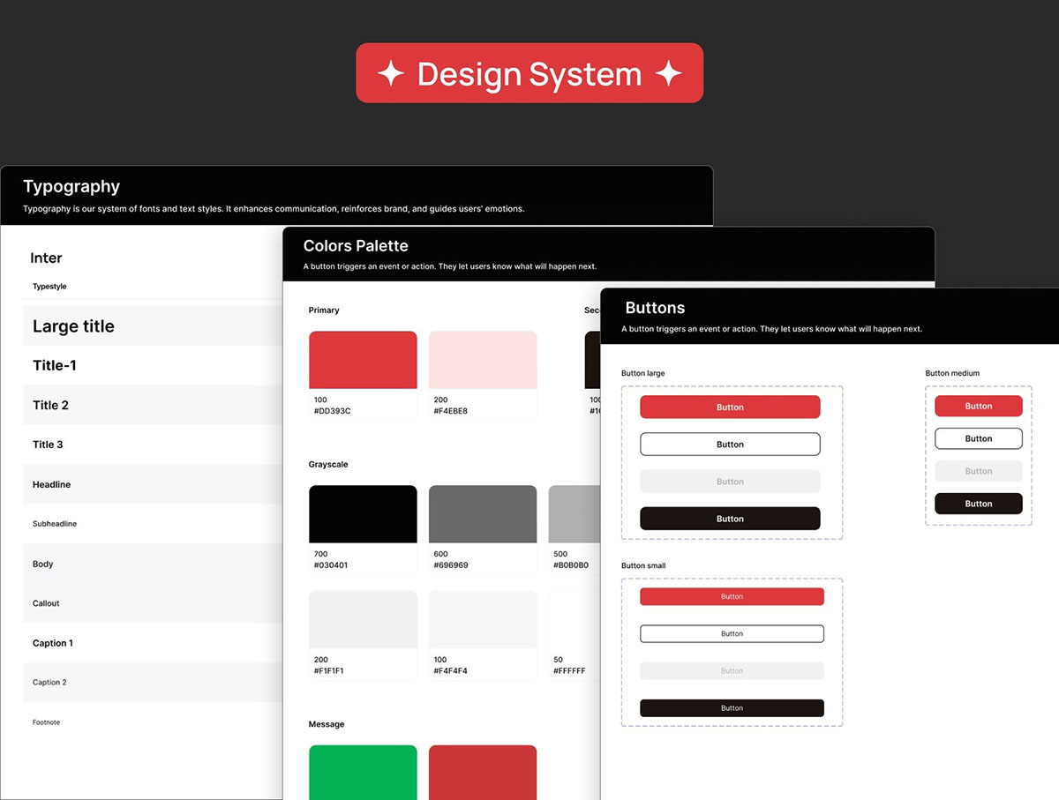This screenshot has width=1059, height=800.
Task: Click the Button large label
Action: [643, 373]
